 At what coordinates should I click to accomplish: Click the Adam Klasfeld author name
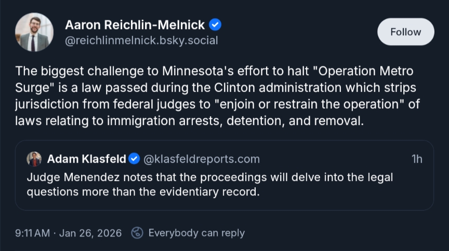86,158
